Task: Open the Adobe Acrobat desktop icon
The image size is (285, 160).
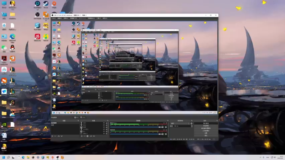Action: (4, 60)
